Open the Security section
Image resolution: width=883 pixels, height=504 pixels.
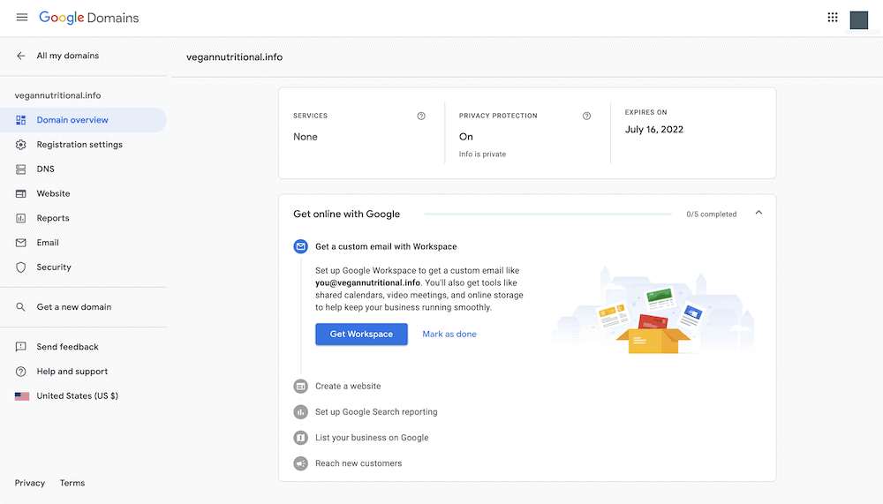pos(83,267)
